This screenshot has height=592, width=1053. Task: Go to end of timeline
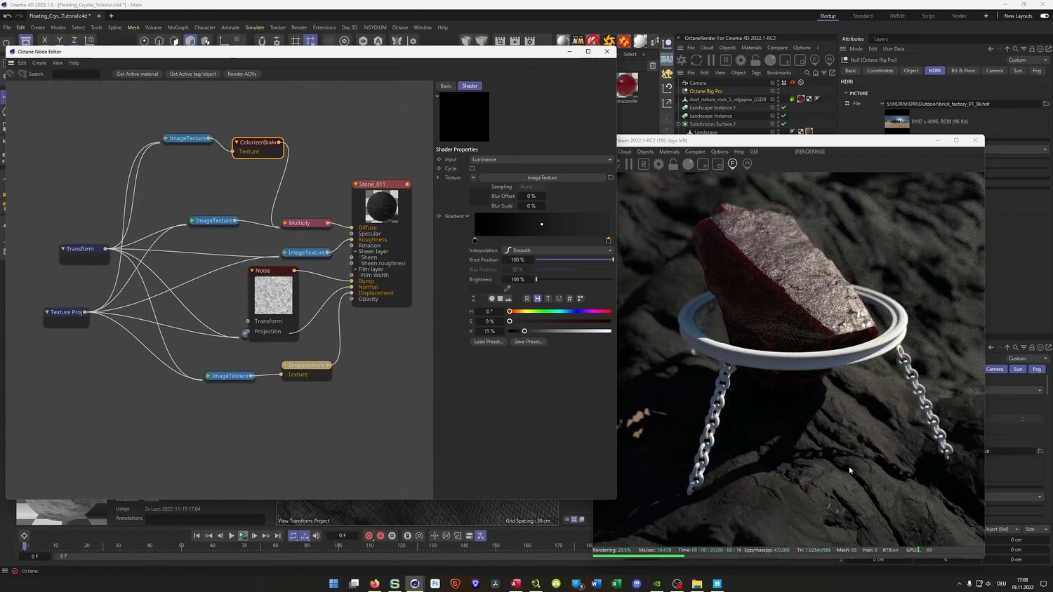(278, 536)
